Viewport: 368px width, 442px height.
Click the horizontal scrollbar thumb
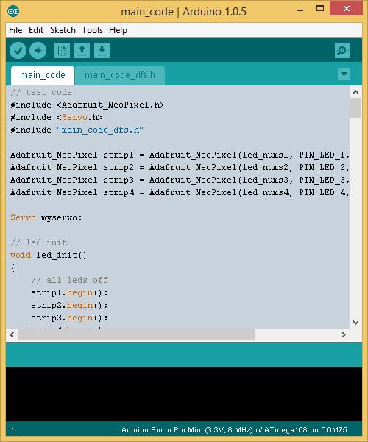pos(137,335)
